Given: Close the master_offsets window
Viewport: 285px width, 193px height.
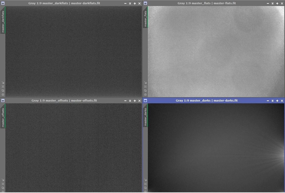Looking at the screenshot, I should pos(140,101).
